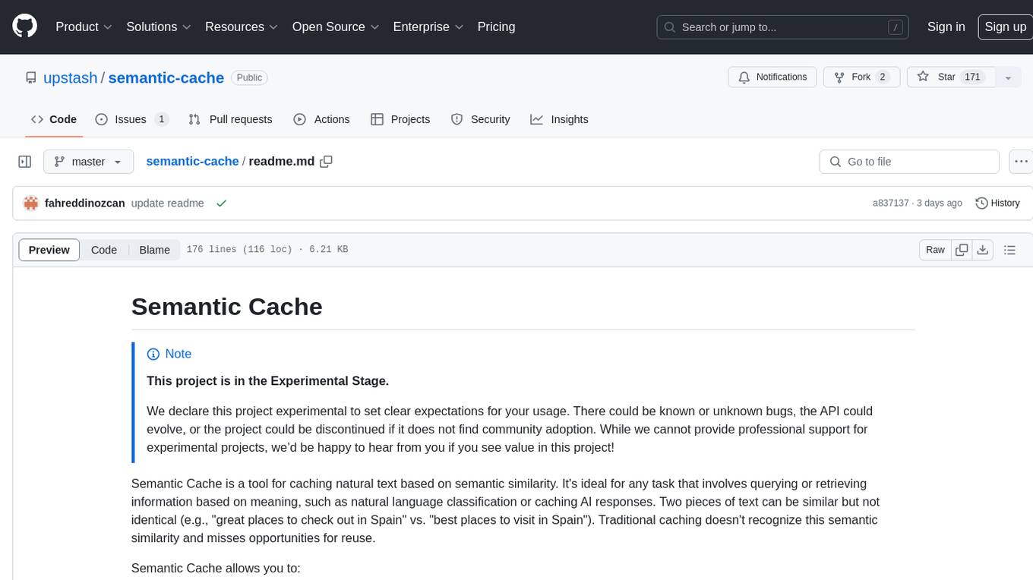The height and width of the screenshot is (580, 1033).
Task: Click the Note callout label
Action: (x=169, y=354)
